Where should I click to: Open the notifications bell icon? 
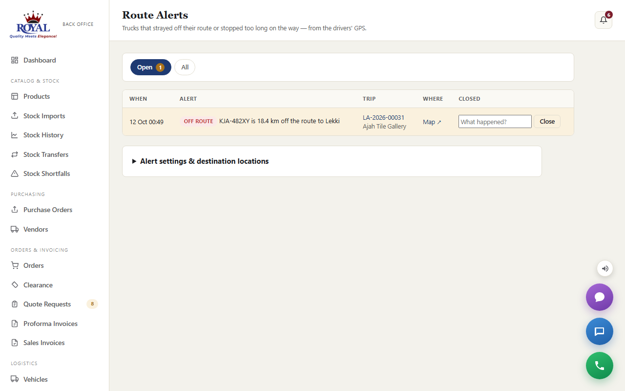click(604, 20)
